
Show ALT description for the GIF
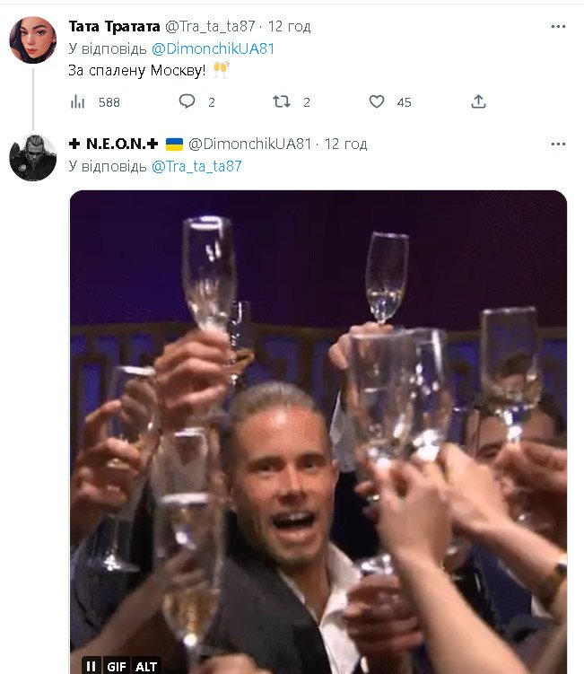146,665
